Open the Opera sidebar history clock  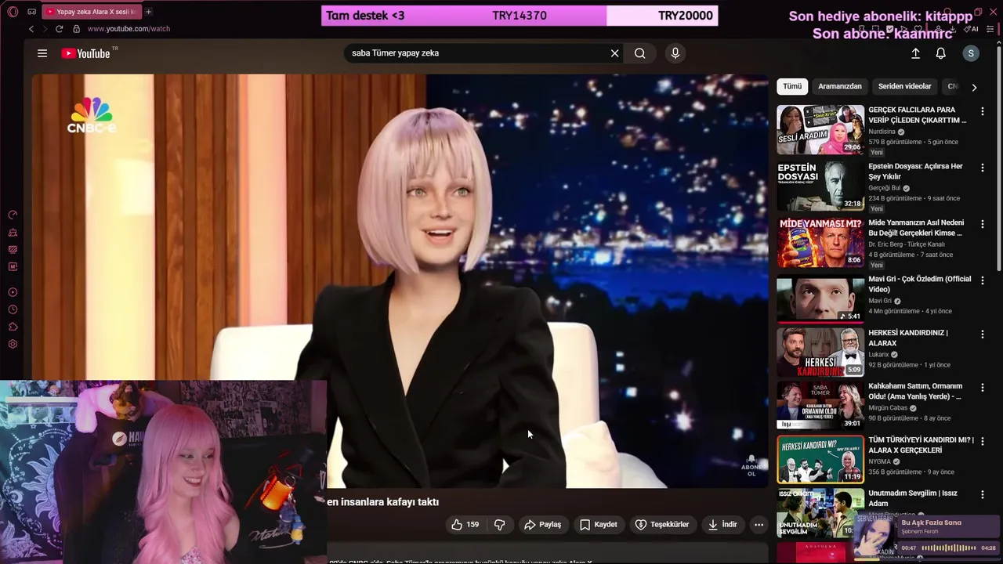pos(13,309)
